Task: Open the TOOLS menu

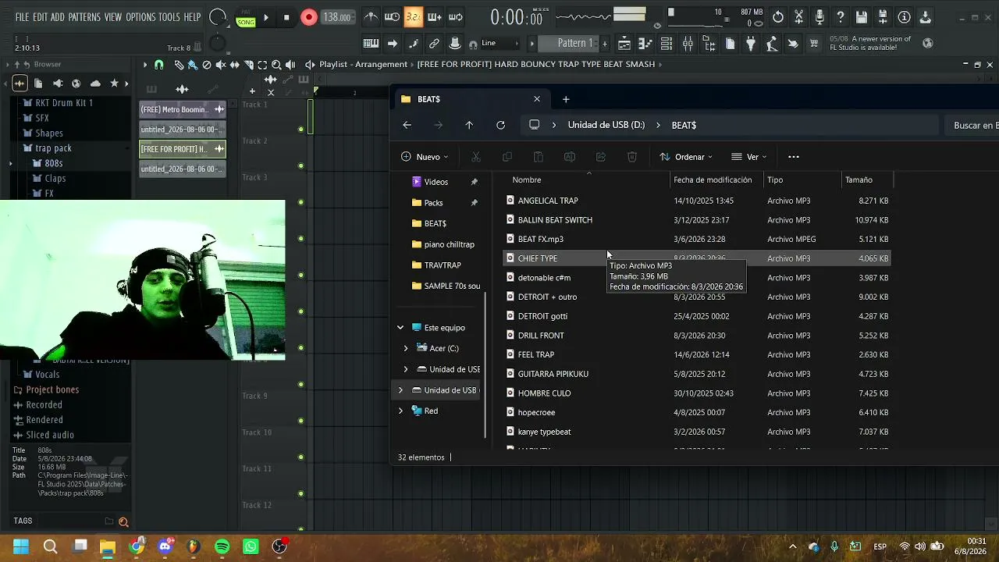Action: (169, 17)
